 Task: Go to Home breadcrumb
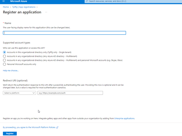click(x=6, y=7)
